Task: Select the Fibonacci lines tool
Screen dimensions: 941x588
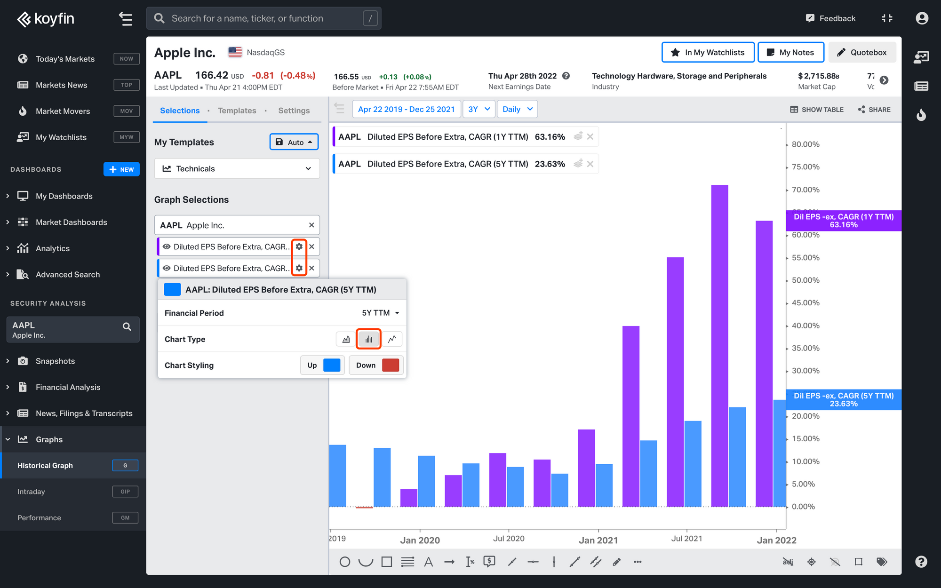Action: click(x=407, y=562)
